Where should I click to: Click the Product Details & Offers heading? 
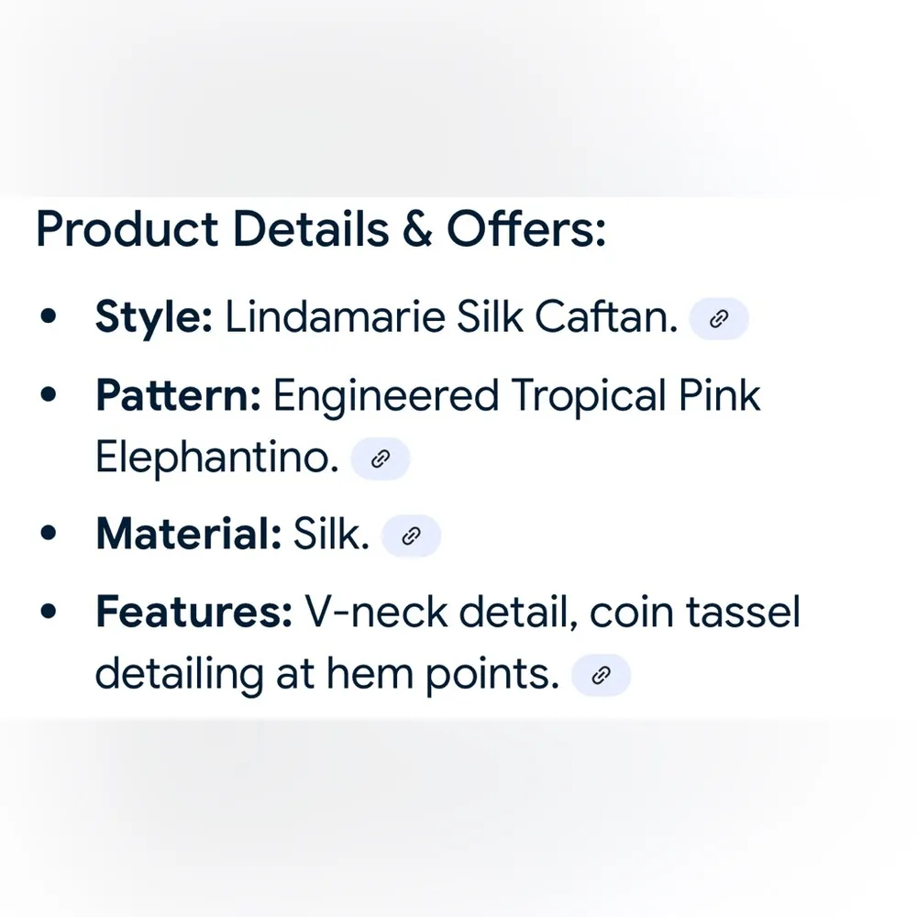tap(321, 231)
